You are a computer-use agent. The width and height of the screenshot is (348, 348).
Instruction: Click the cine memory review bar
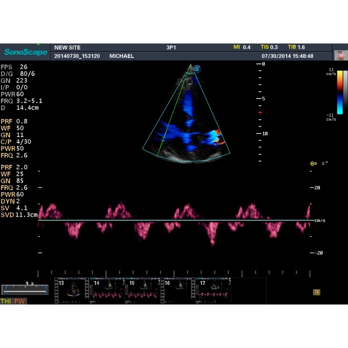pyautogui.click(x=25, y=290)
